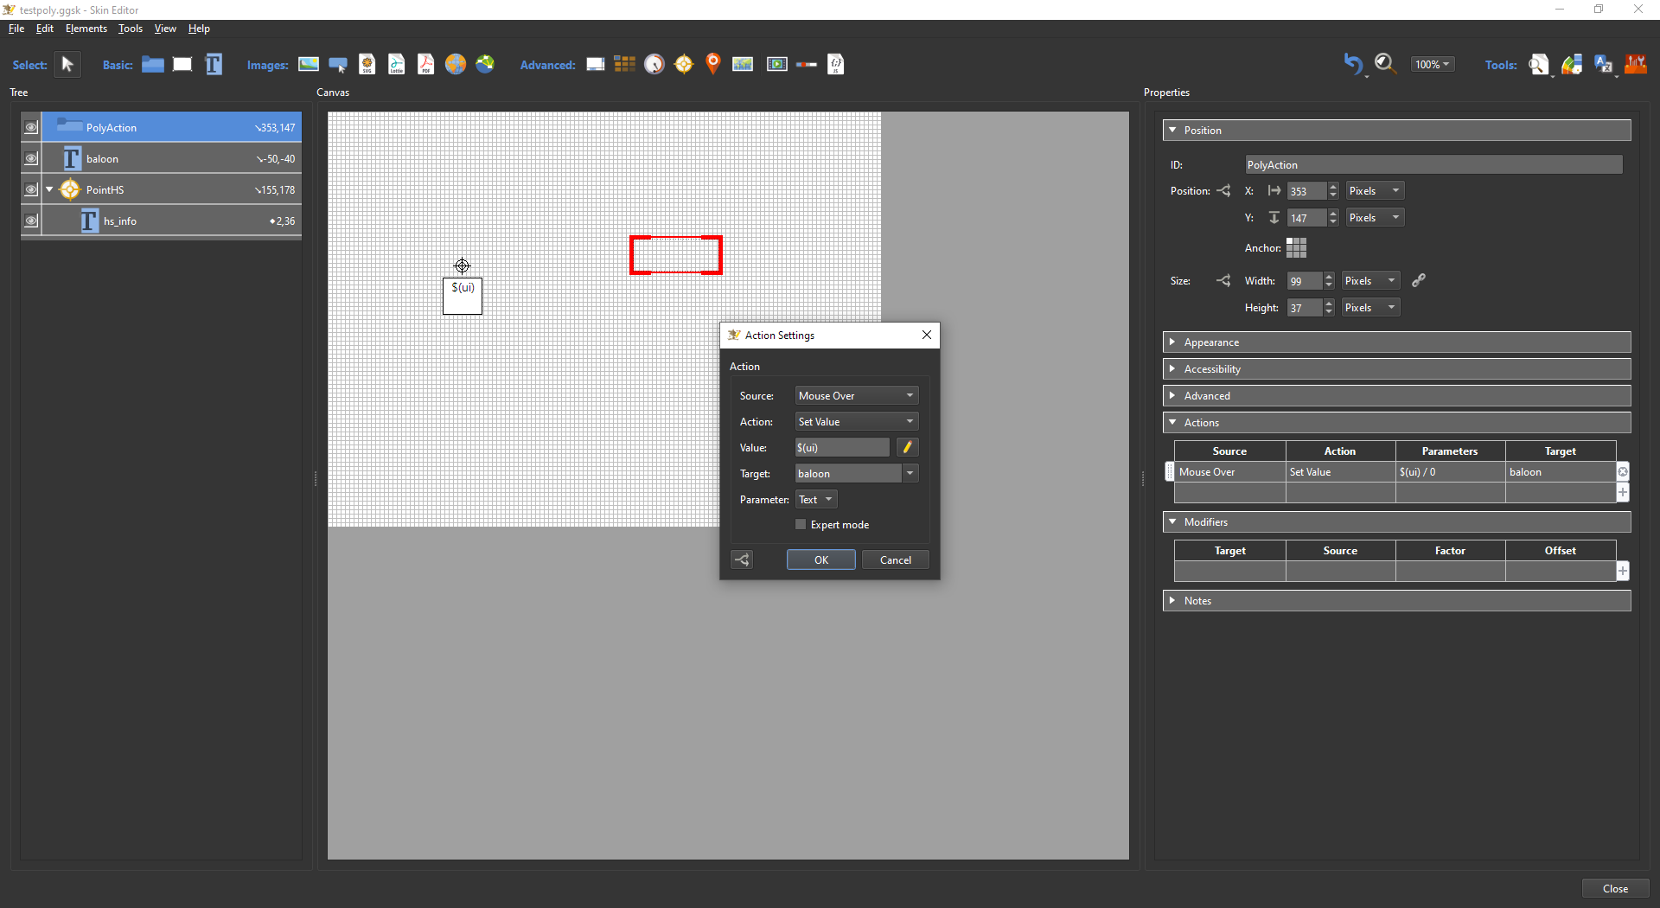Select the baloon item in the tree
The width and height of the screenshot is (1660, 908).
click(x=171, y=158)
